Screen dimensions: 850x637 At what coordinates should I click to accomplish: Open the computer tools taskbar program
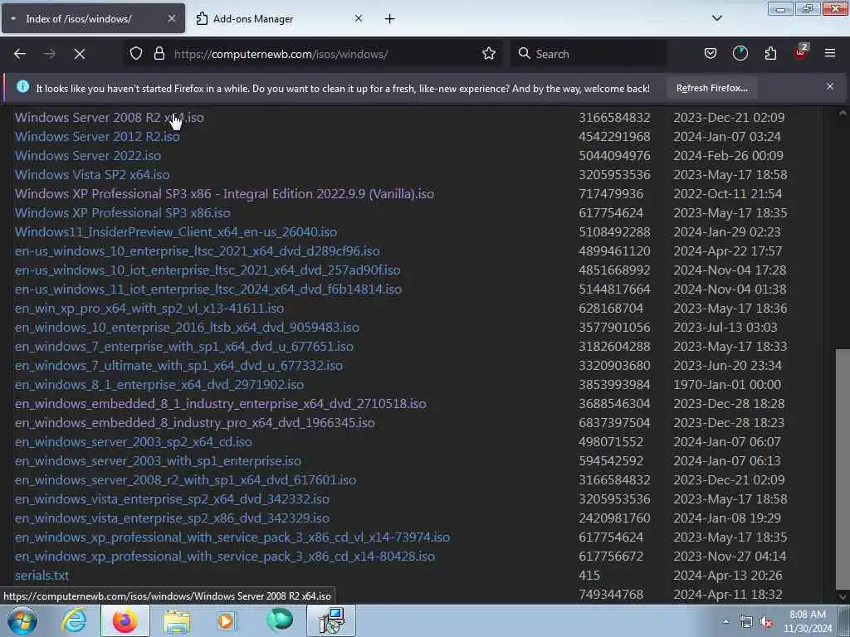click(x=331, y=620)
